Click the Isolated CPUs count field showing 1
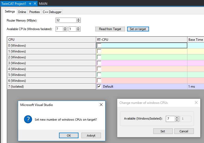This screenshot has height=143, width=204. pyautogui.click(x=72, y=29)
